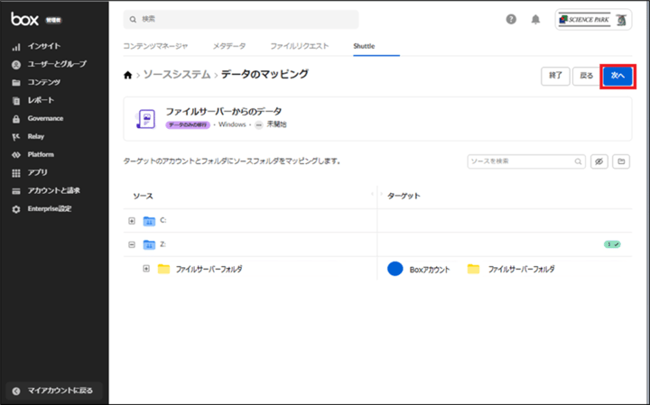Screen dimensions: 650x405
Task: Click the folder icon beside search
Action: click(621, 161)
